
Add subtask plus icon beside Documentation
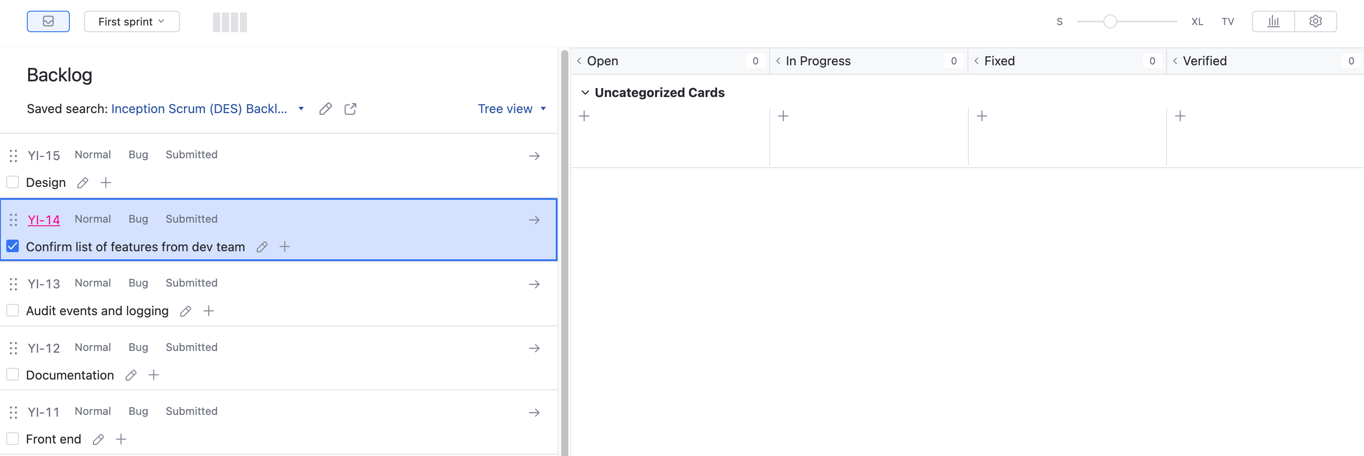coord(153,375)
